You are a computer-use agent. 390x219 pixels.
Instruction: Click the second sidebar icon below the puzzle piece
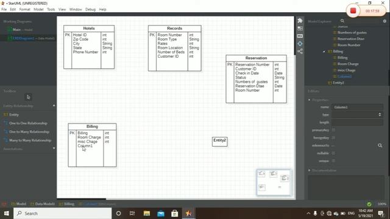(x=300, y=29)
